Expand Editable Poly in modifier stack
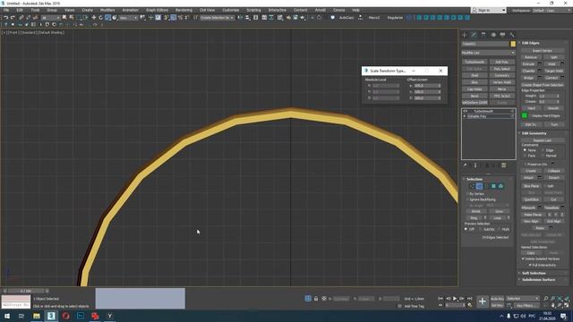The image size is (573, 322). point(465,116)
